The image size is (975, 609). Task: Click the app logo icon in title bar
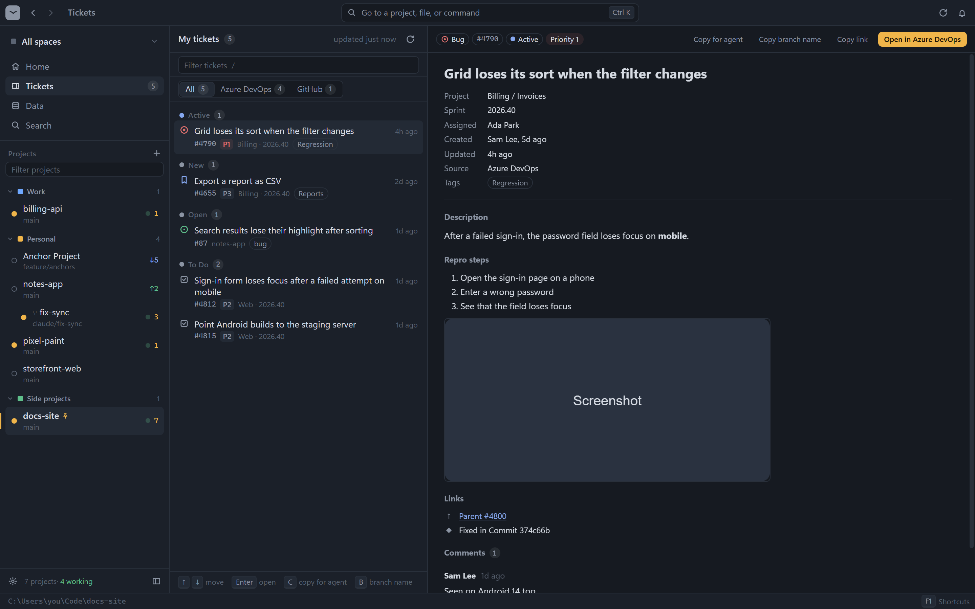[13, 13]
